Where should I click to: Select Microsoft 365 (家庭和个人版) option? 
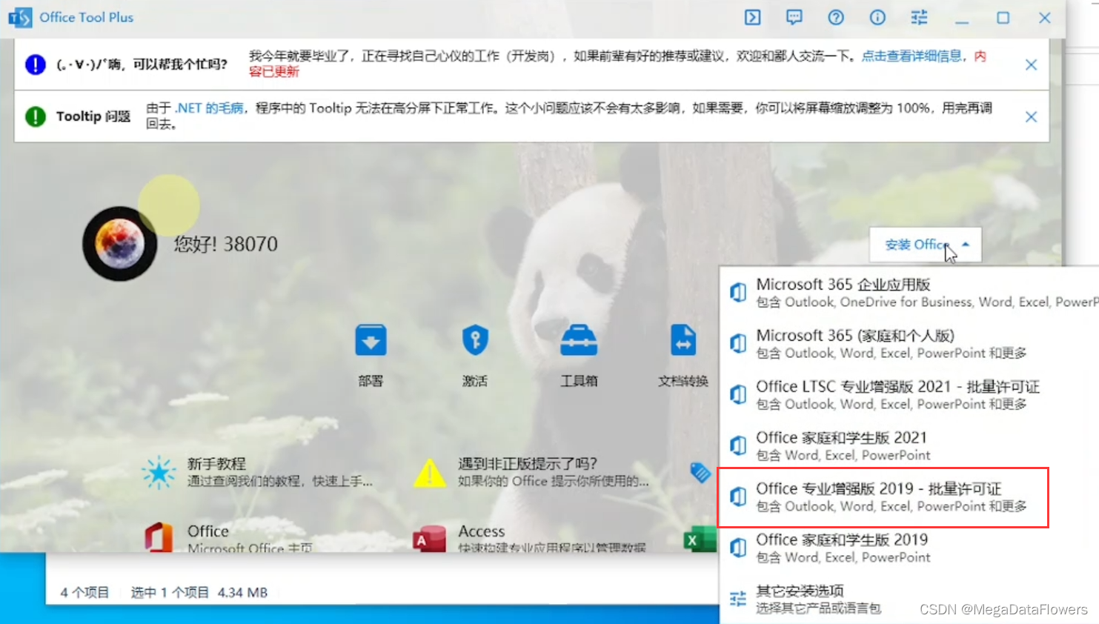[909, 344]
